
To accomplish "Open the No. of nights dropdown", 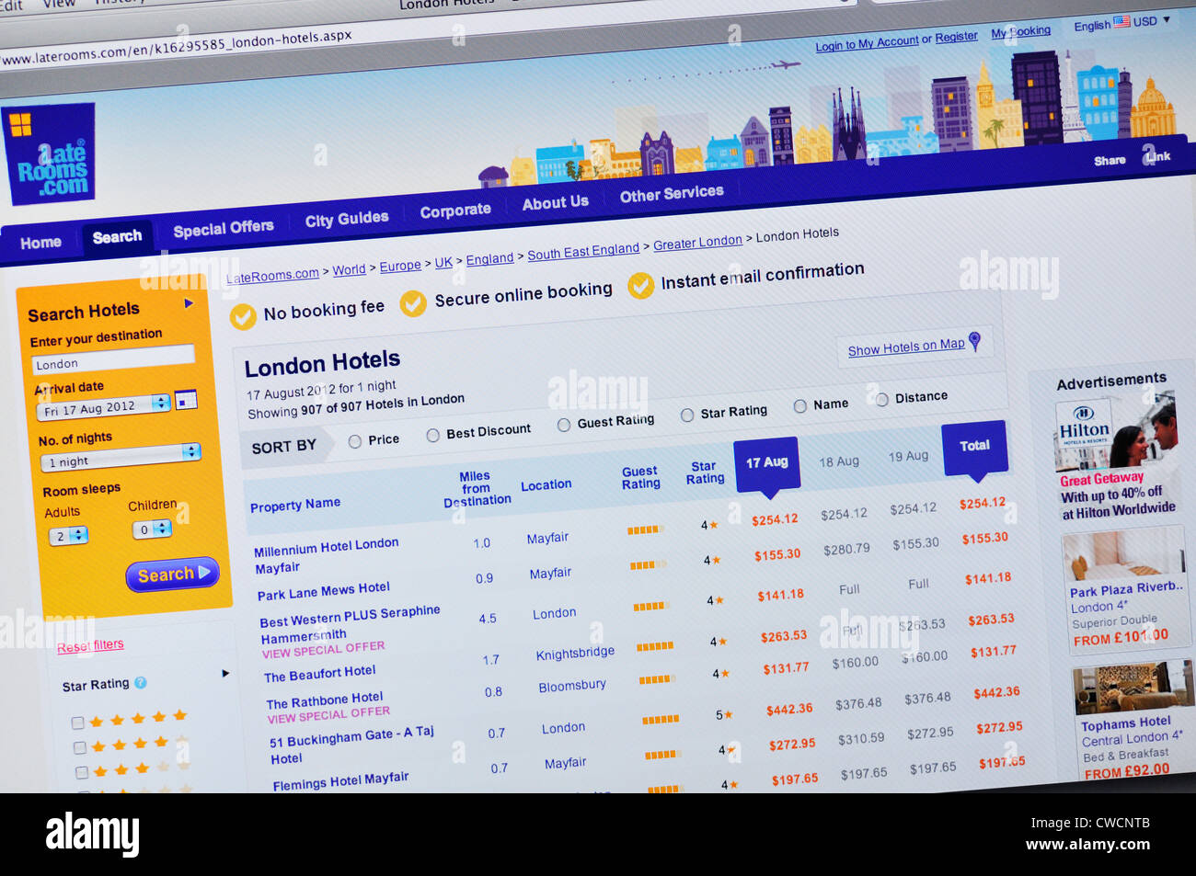I will pyautogui.click(x=121, y=456).
